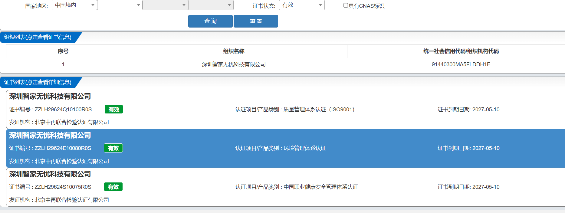Image resolution: width=565 pixels, height=213 pixels.
Task: Open company title of highlighted environmental certificate
Action: point(50,135)
